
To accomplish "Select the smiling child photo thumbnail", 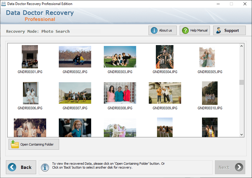I will pyautogui.click(x=75, y=128).
